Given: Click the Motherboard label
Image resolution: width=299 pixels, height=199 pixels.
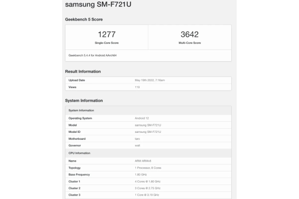Looking at the screenshot, I should (77, 139).
